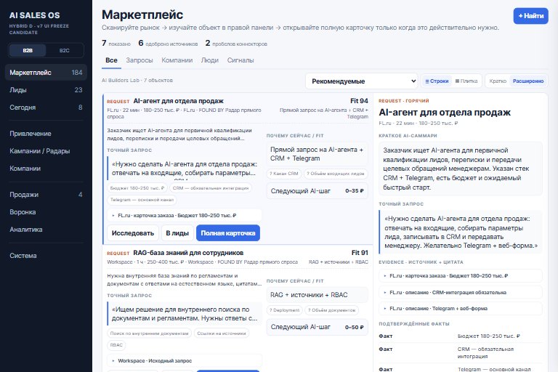Open Кампании / Радары in sidebar
558x372 pixels.
(x=46, y=151)
